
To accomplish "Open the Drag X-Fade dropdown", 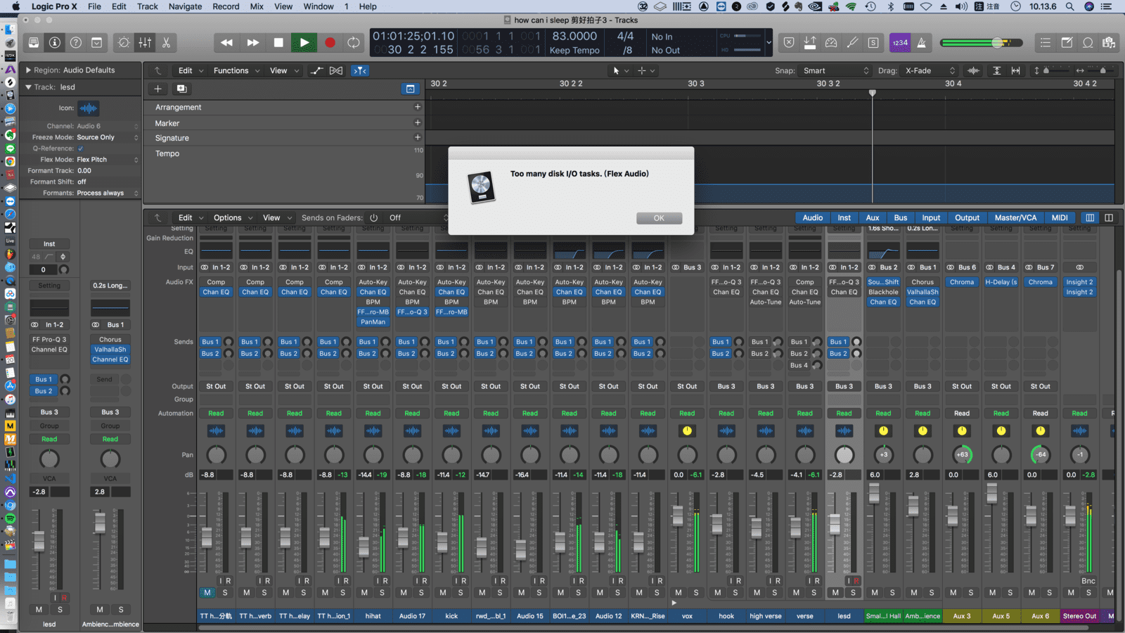I will click(930, 70).
